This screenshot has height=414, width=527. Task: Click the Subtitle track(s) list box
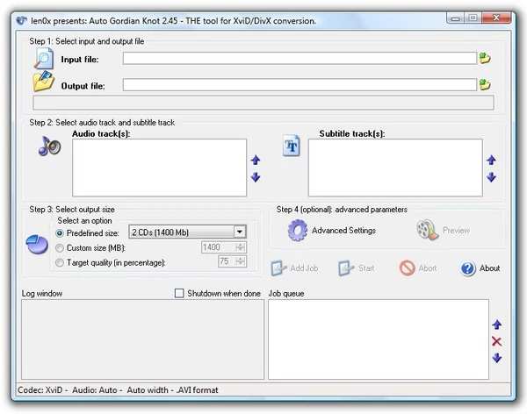pyautogui.click(x=395, y=168)
